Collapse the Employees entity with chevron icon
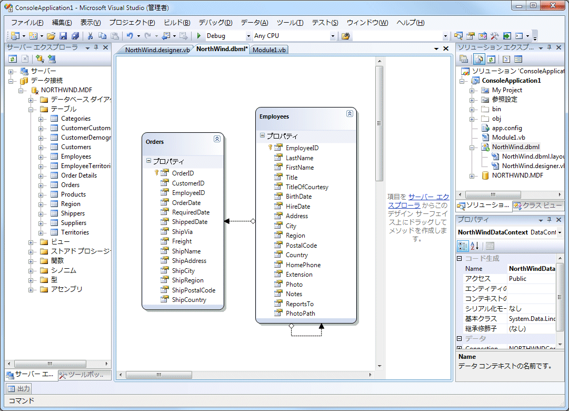The height and width of the screenshot is (411, 569). pos(350,113)
